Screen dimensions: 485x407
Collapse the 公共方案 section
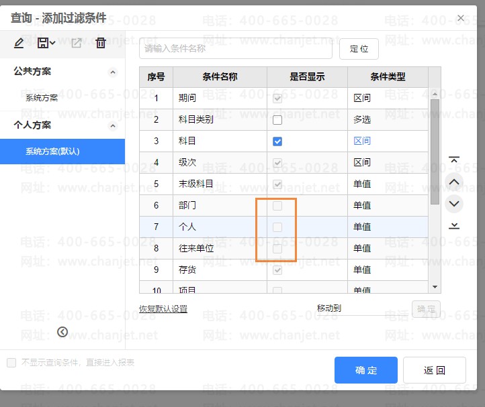coord(112,72)
